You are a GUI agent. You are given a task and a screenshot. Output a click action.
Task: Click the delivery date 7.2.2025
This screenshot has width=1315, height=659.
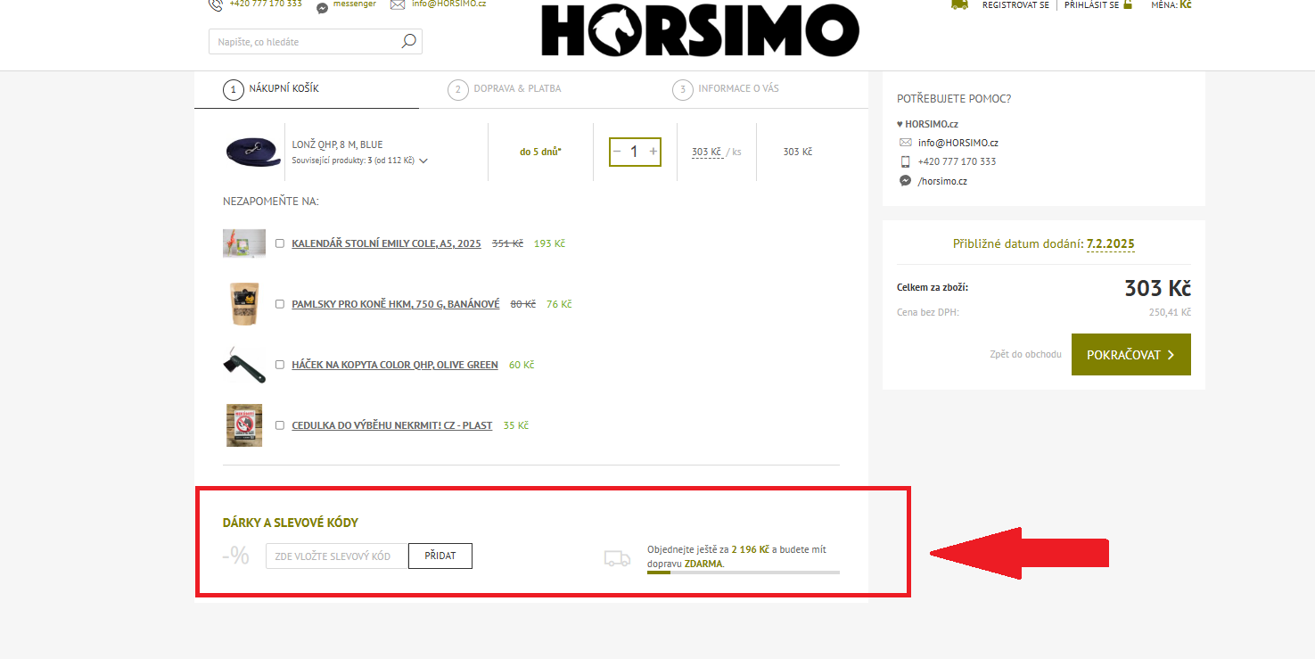(1111, 243)
